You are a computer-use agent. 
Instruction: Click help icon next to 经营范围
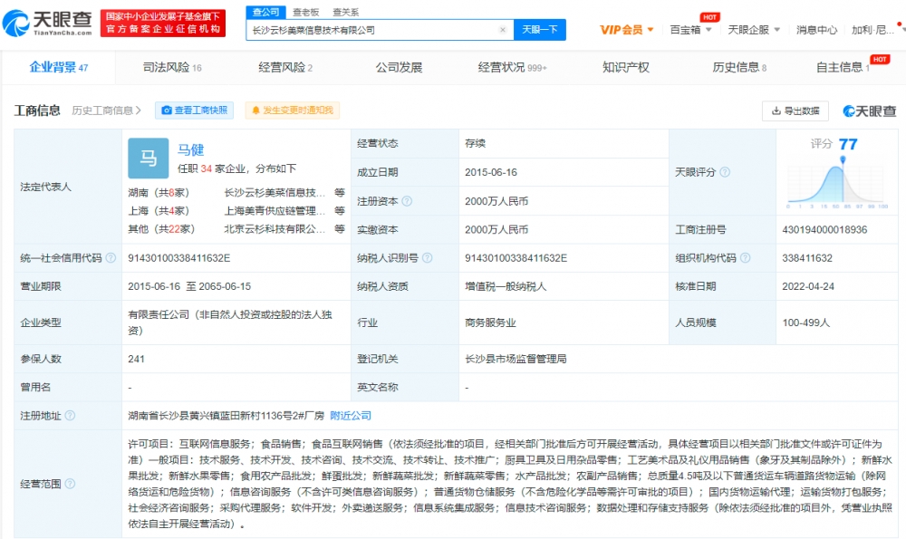pyautogui.click(x=70, y=484)
